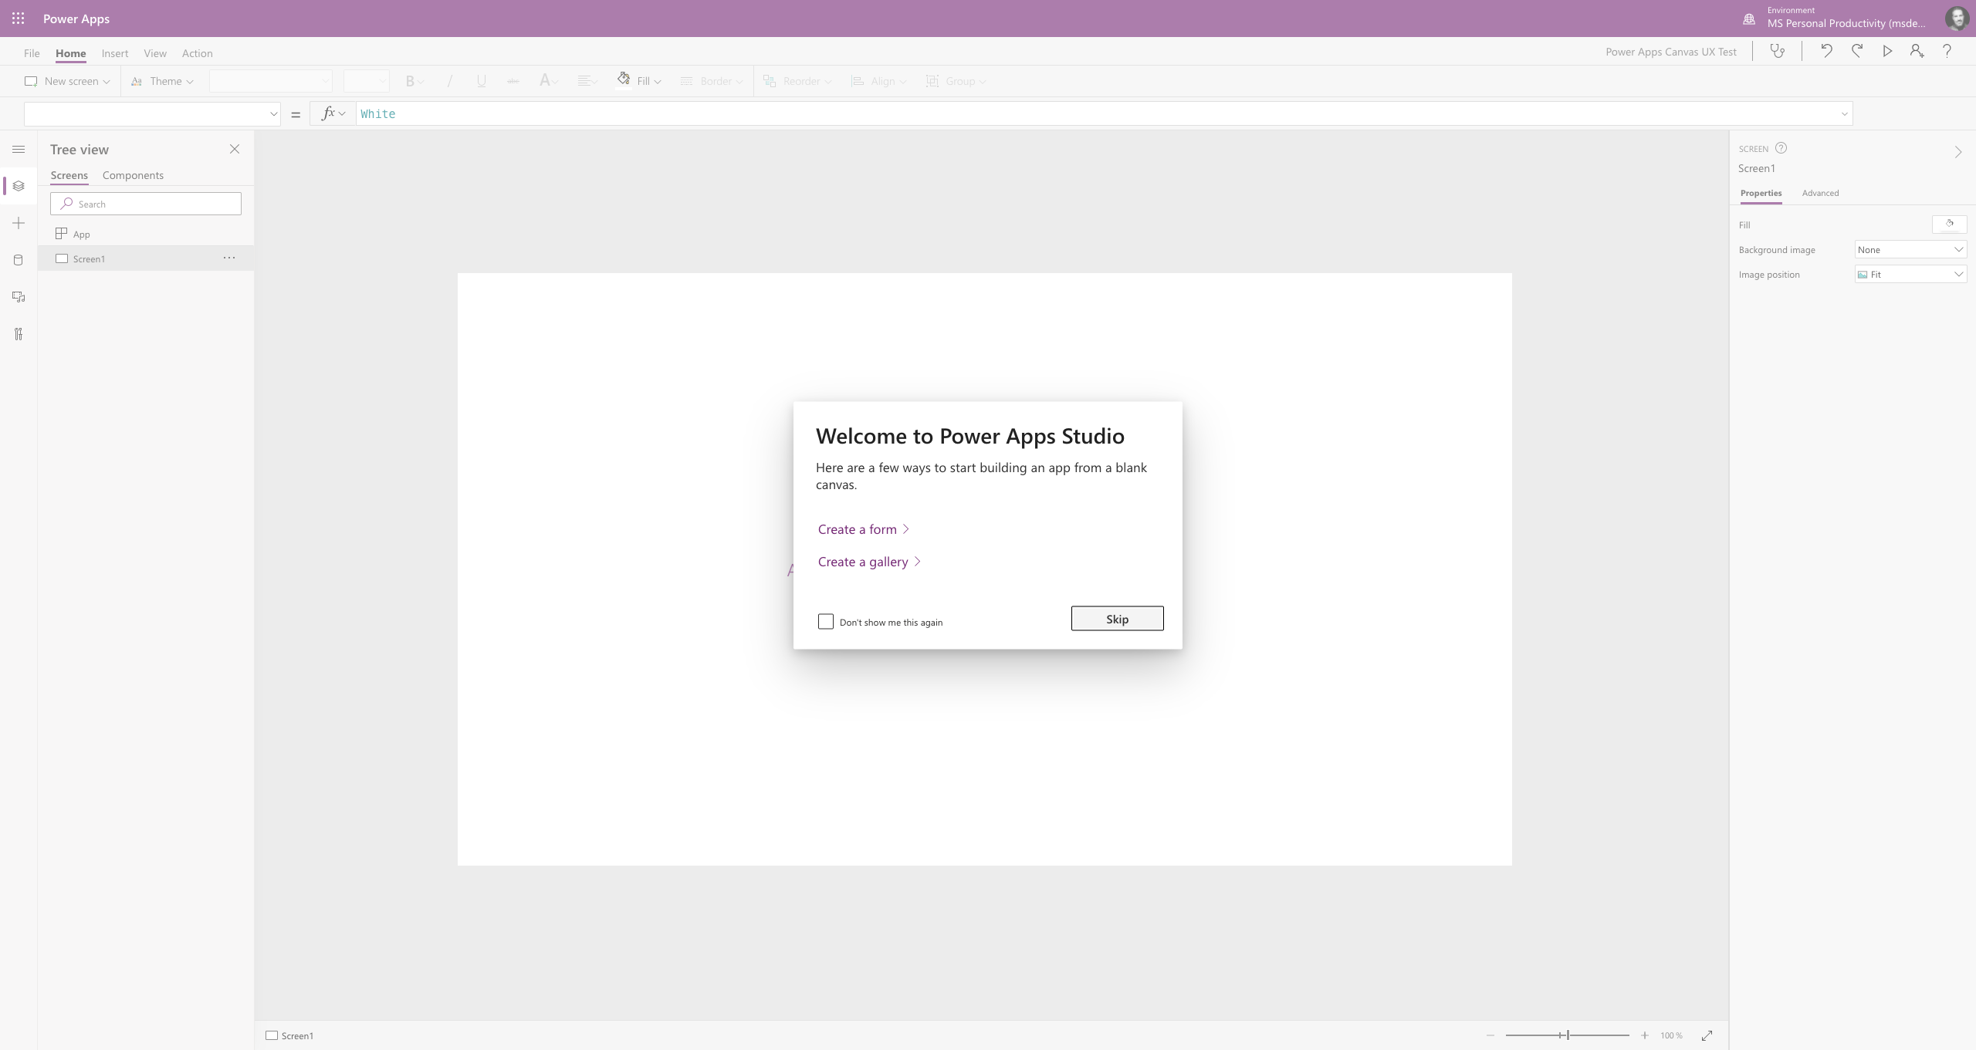Open the Data sources pane

point(19,260)
